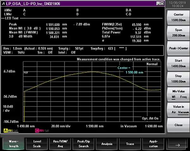The height and width of the screenshot is (151, 190).
Task: Open the Wavelength menu tab
Action: click(13, 144)
